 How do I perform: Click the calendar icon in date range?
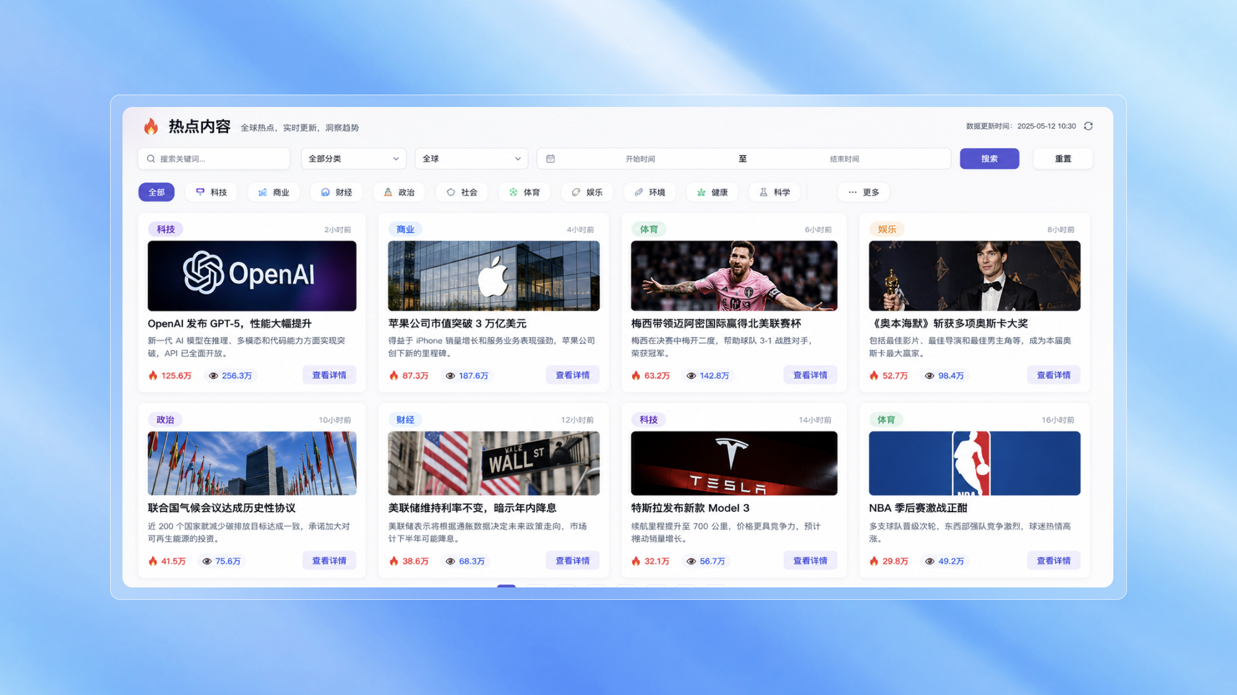click(x=550, y=159)
